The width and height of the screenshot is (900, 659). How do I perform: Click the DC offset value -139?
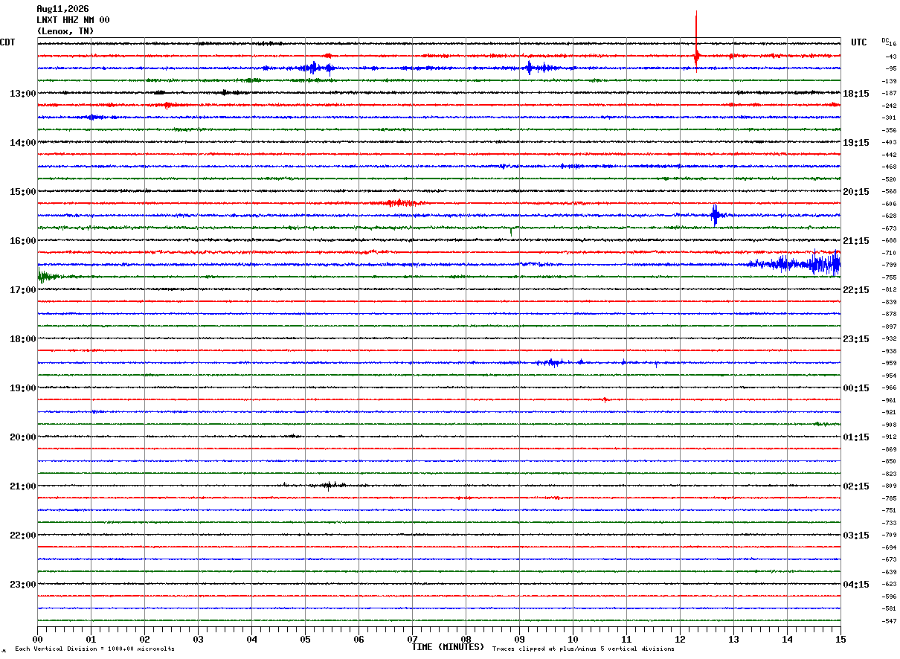click(889, 81)
